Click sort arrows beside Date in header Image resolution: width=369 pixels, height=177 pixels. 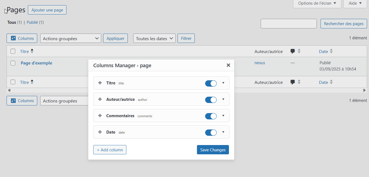click(x=331, y=51)
